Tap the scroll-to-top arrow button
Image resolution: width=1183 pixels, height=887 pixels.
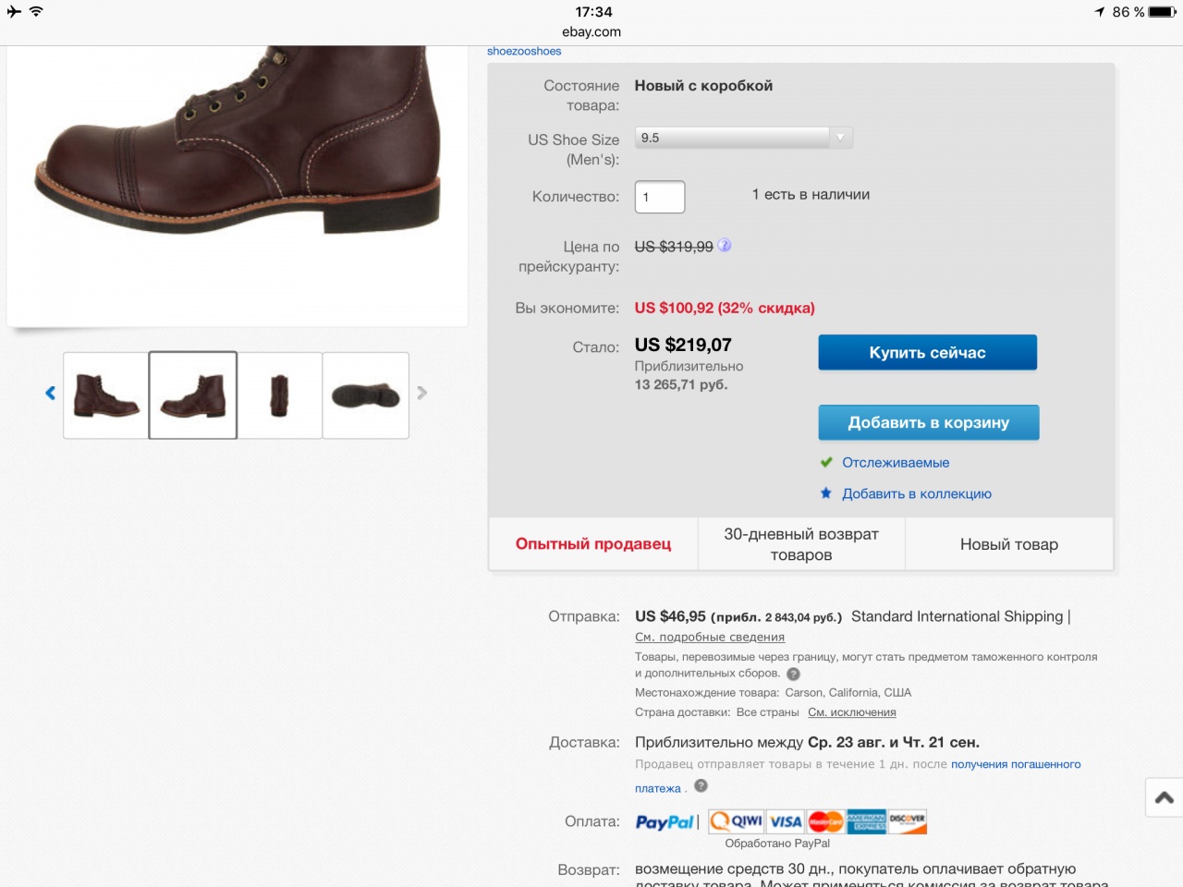click(x=1164, y=797)
